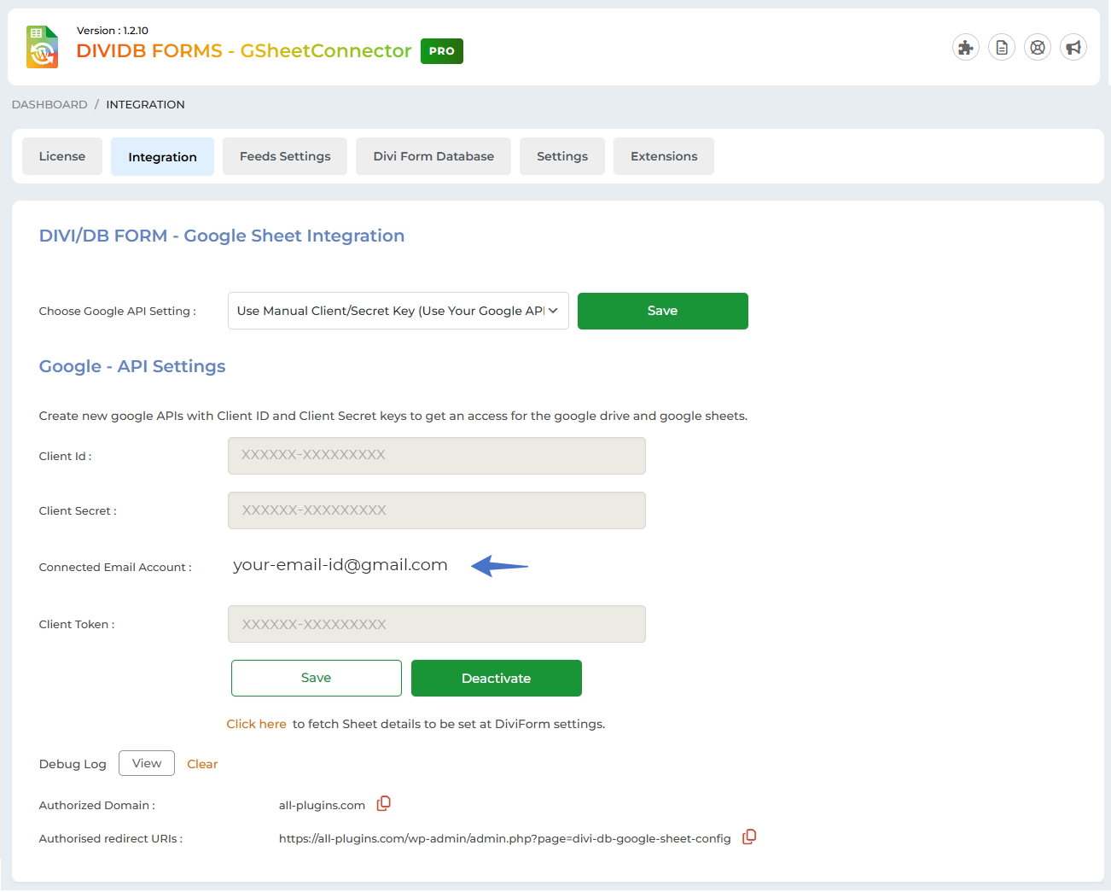Open the documentation page icon

tap(1002, 48)
